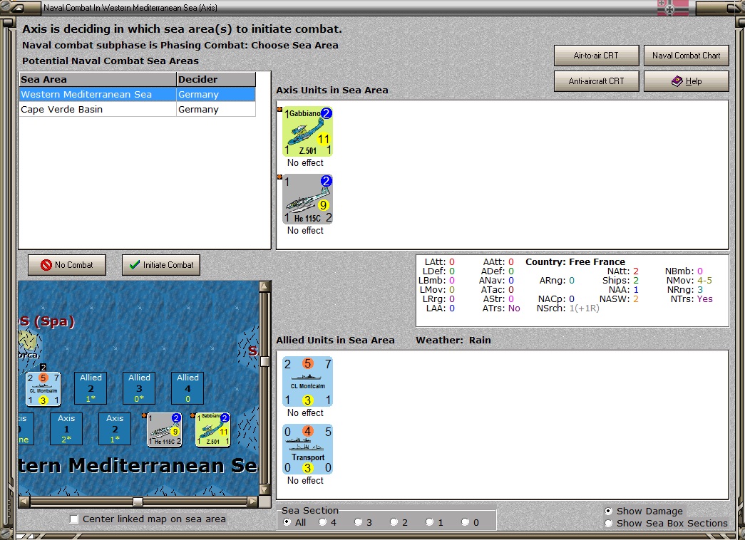Choose the Show Damage option
The height and width of the screenshot is (540, 745).
pyautogui.click(x=609, y=511)
